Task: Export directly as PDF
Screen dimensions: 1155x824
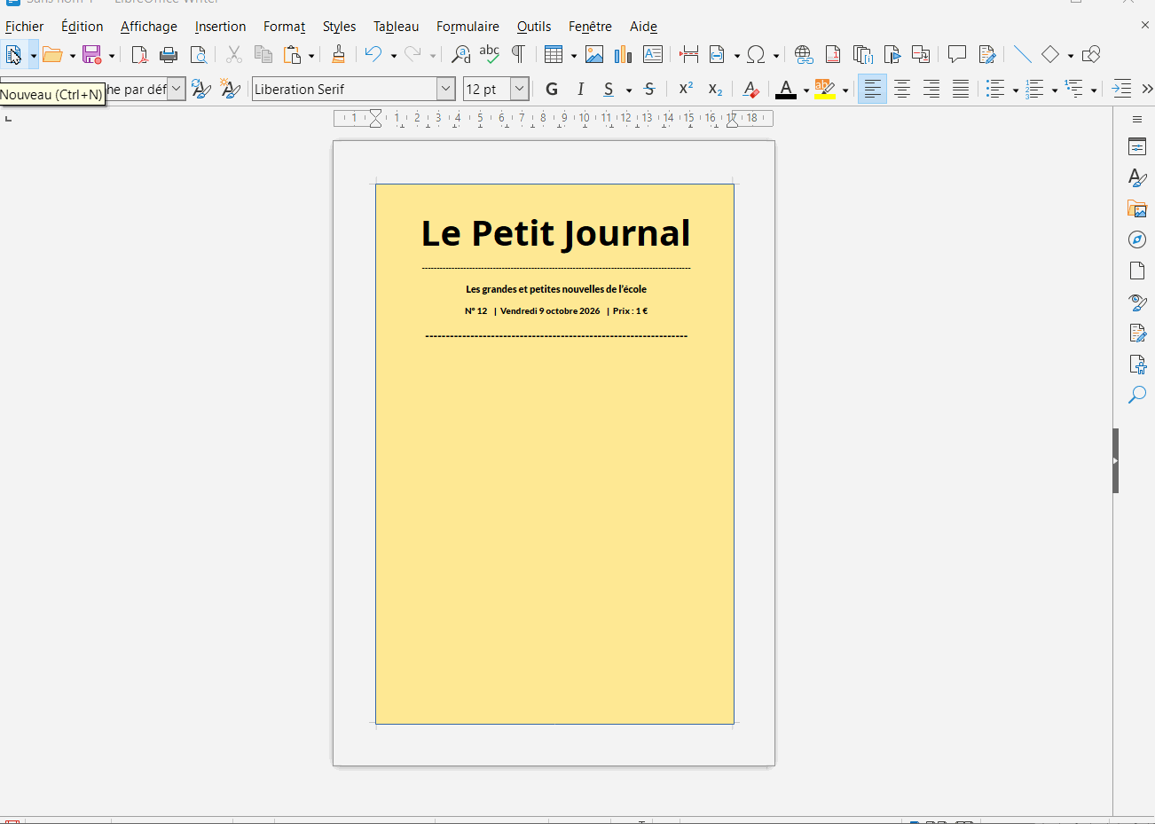Action: 139,55
